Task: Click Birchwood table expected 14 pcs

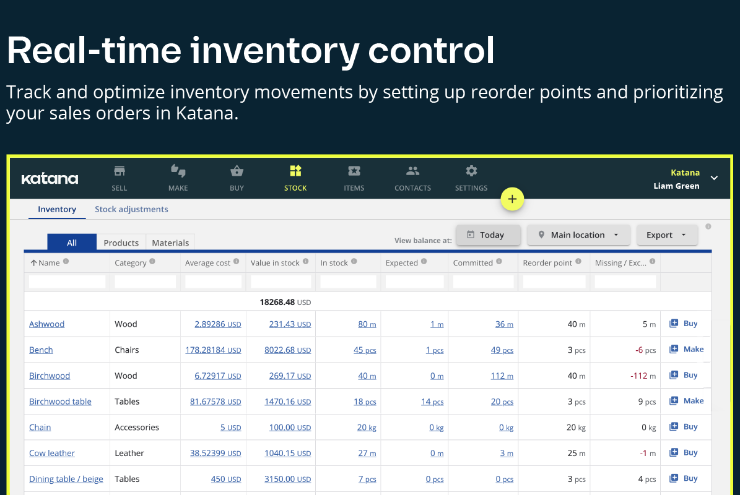Action: (432, 402)
